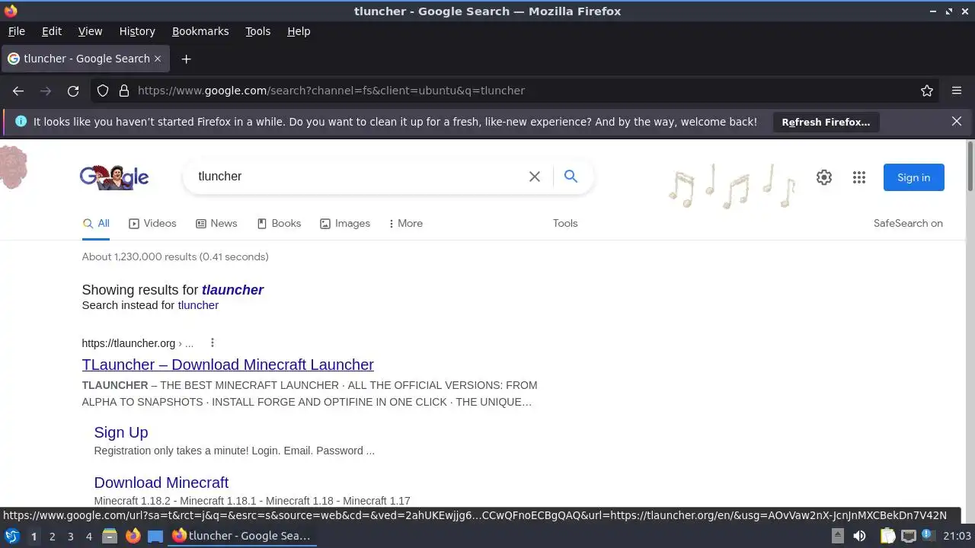Dismiss the Refresh Firefox notification bar
Image resolution: width=975 pixels, height=548 pixels.
click(957, 121)
